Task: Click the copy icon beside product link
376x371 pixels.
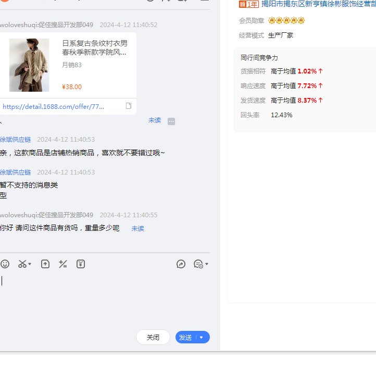Action: tap(129, 106)
